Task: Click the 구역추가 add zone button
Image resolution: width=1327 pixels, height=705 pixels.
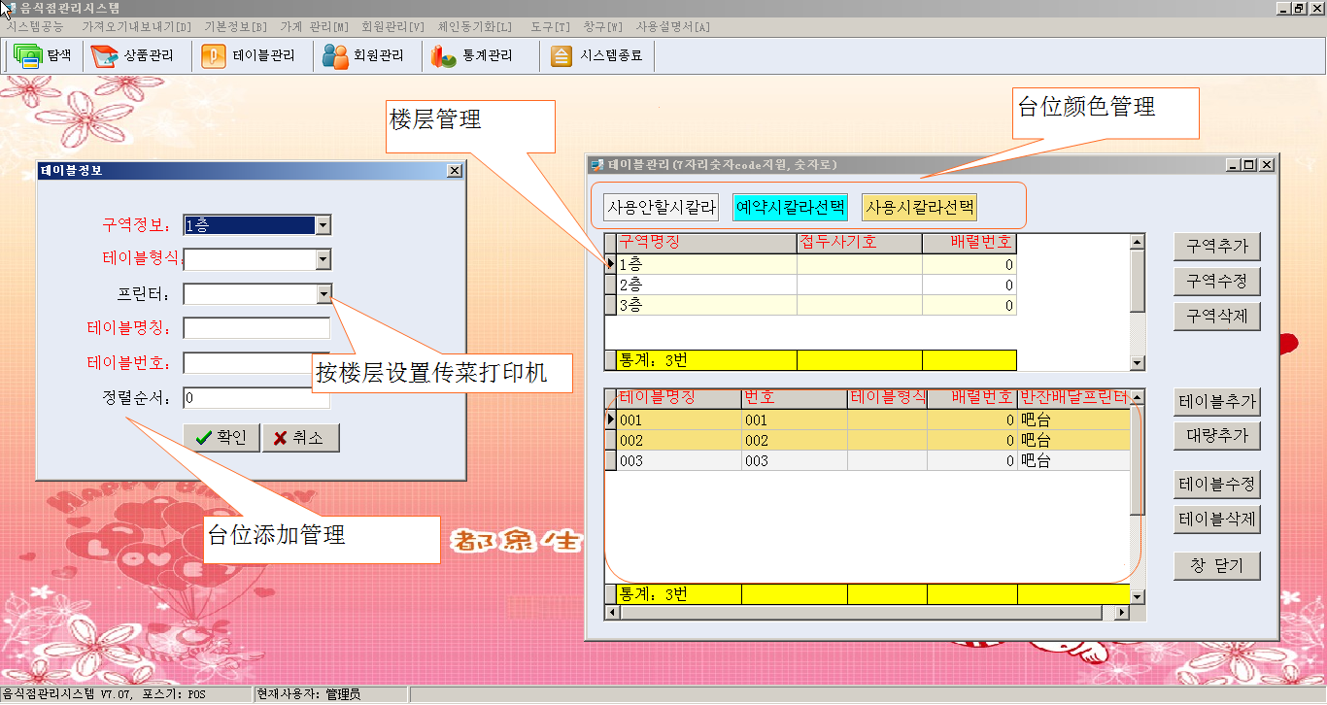Action: pos(1216,247)
